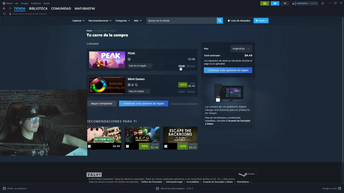
Task: Open the Carro 2 button
Action: pyautogui.click(x=261, y=21)
